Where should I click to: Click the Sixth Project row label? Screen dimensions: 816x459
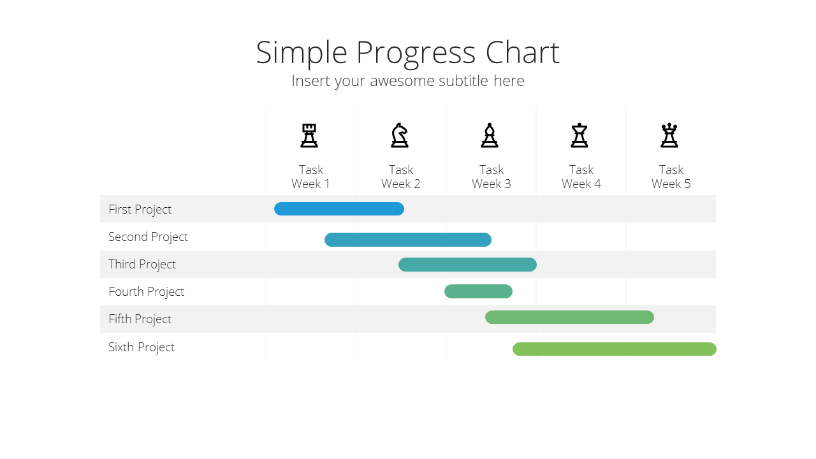coord(142,347)
